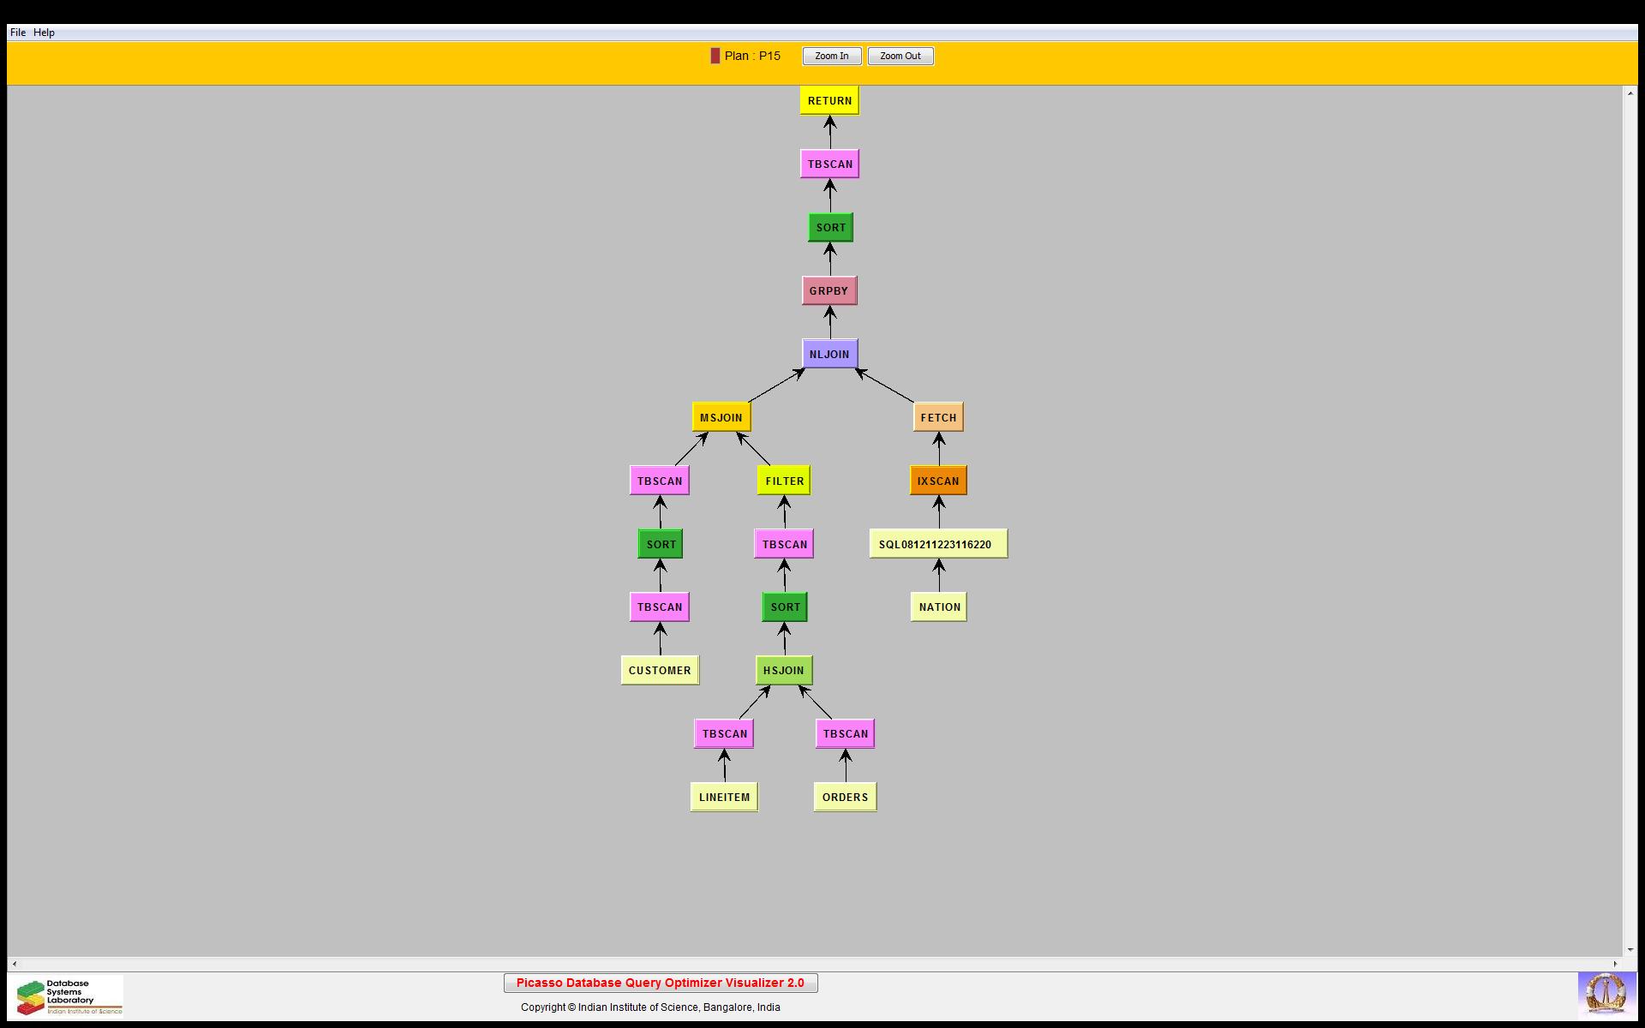This screenshot has width=1645, height=1028.
Task: Click the red Plan P15 color swatch
Action: coord(715,57)
